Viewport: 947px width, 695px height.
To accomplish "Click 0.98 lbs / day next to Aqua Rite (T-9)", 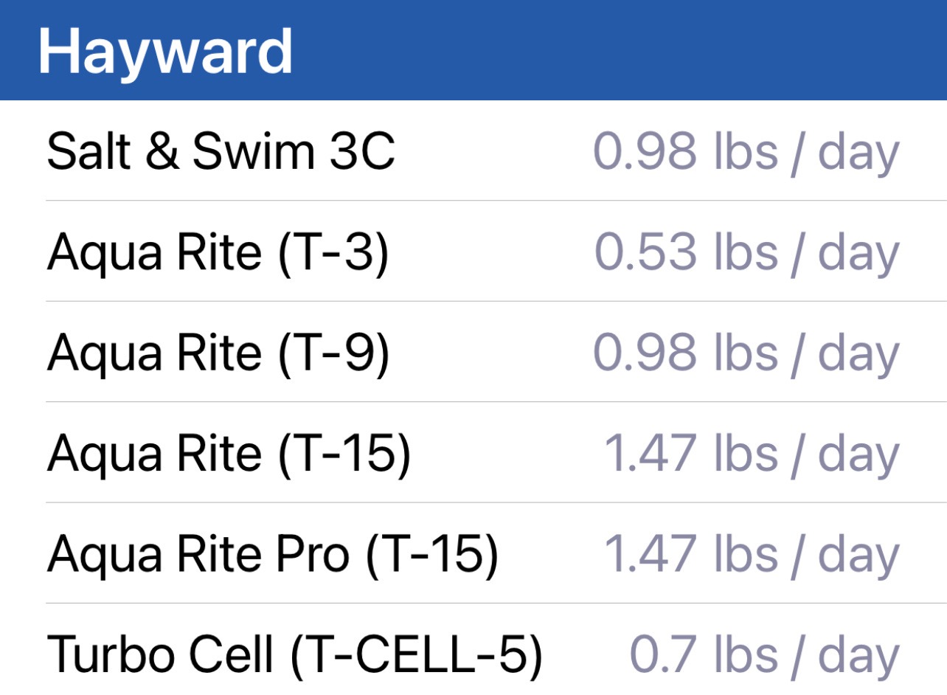I will (746, 353).
